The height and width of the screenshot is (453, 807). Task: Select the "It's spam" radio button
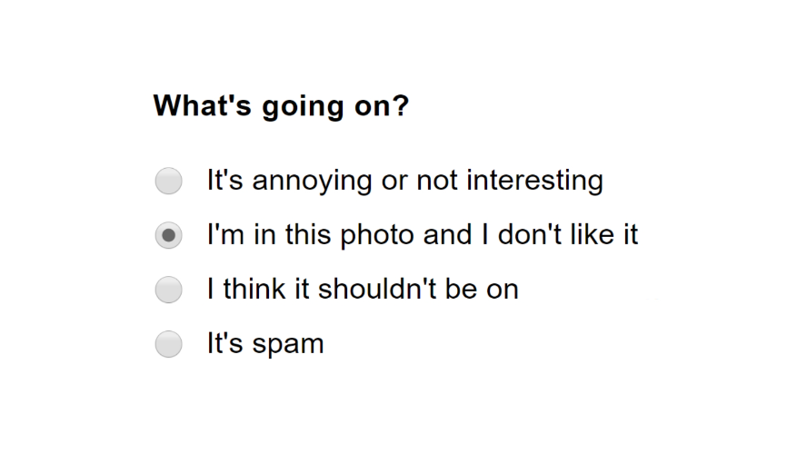(x=169, y=344)
